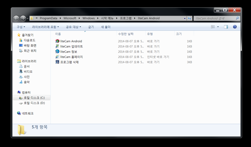
Task: Click the 인터넷 바로 가기 type cell
Action: click(158, 57)
